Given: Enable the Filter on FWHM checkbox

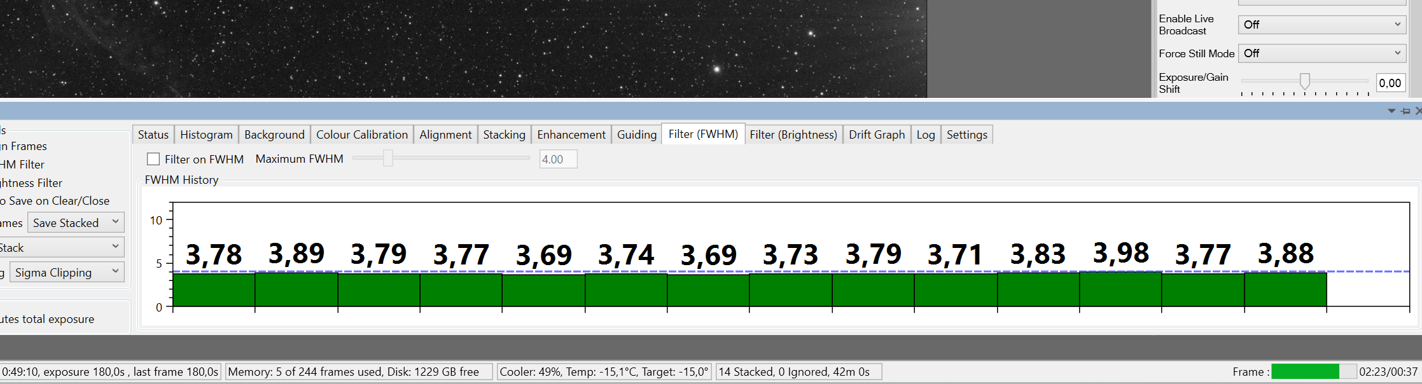Looking at the screenshot, I should tap(153, 159).
